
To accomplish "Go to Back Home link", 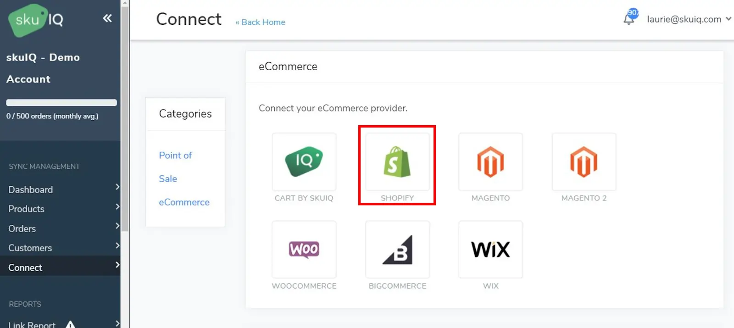I will coord(261,22).
